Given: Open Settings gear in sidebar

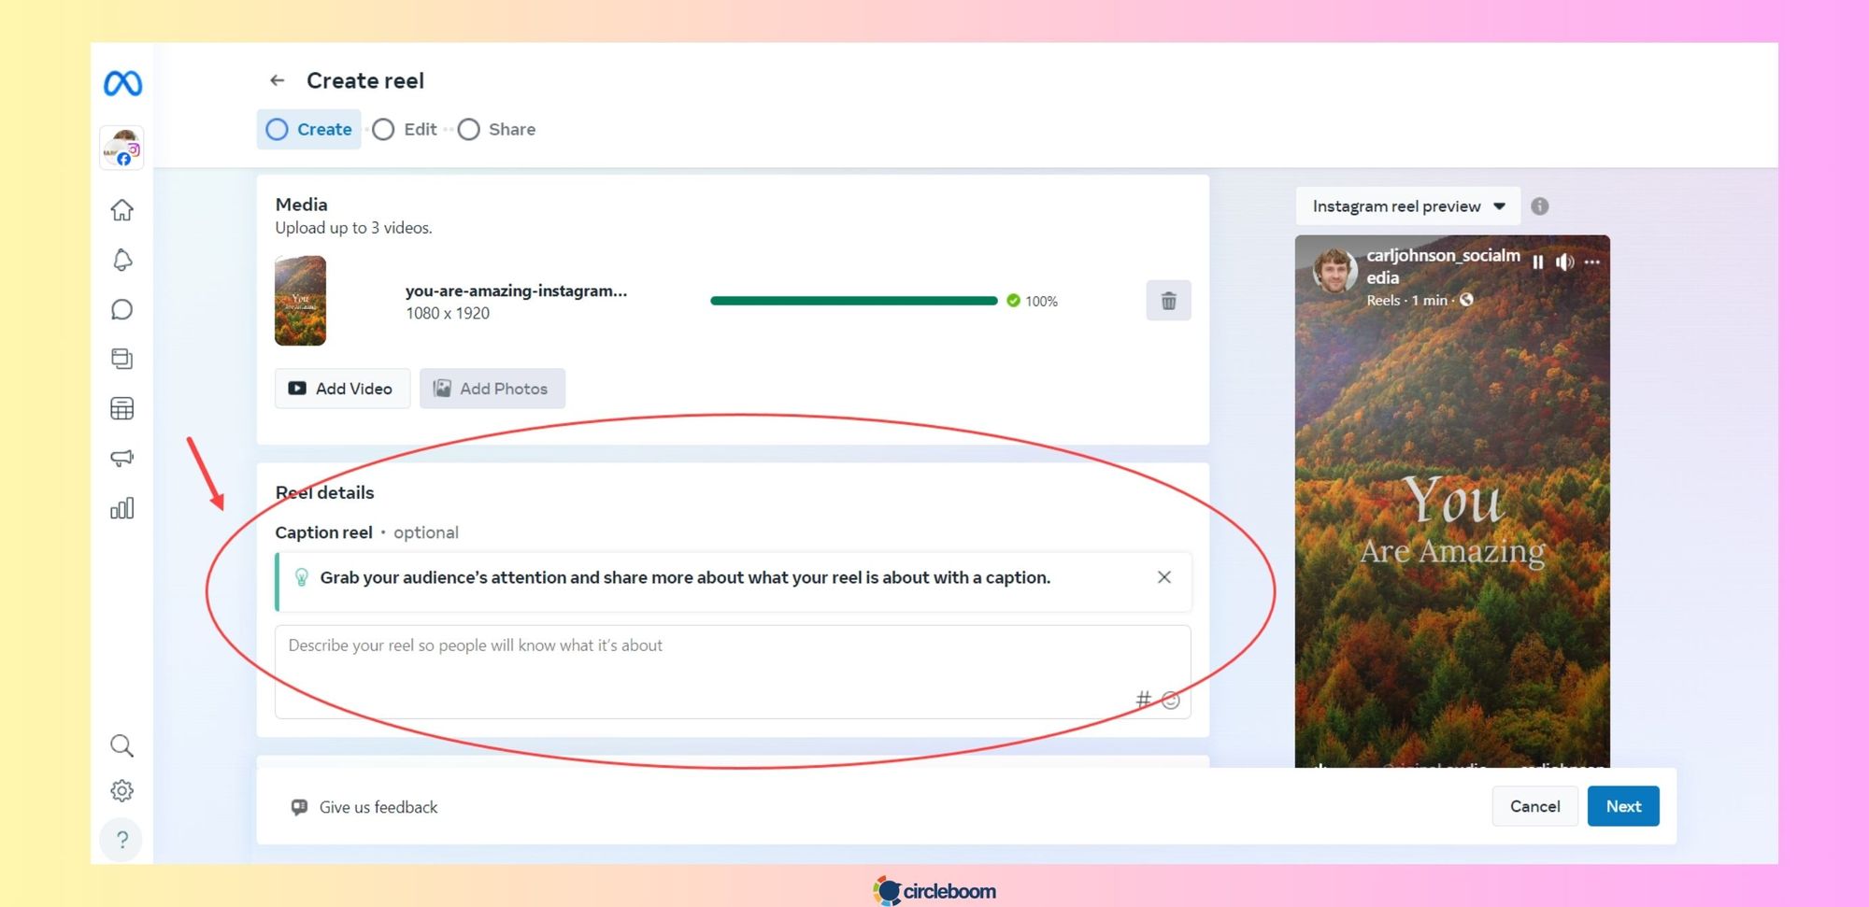Looking at the screenshot, I should 122,791.
